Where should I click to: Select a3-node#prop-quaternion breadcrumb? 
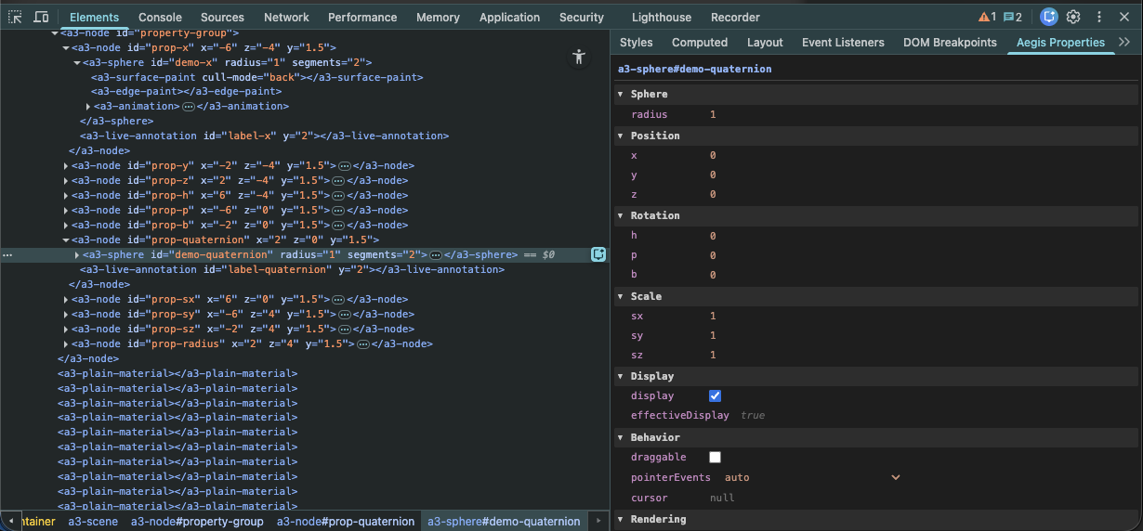346,521
